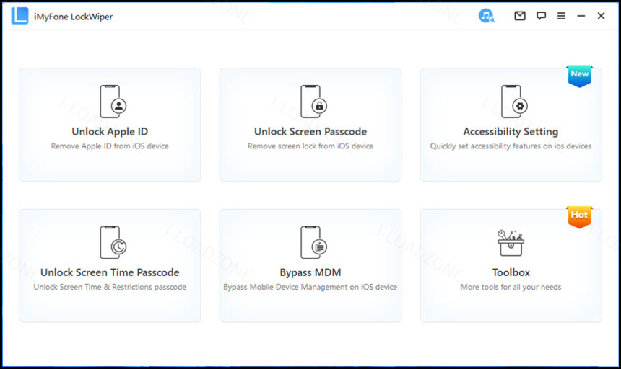
Task: Select Bypass MDM title
Action: 310,272
